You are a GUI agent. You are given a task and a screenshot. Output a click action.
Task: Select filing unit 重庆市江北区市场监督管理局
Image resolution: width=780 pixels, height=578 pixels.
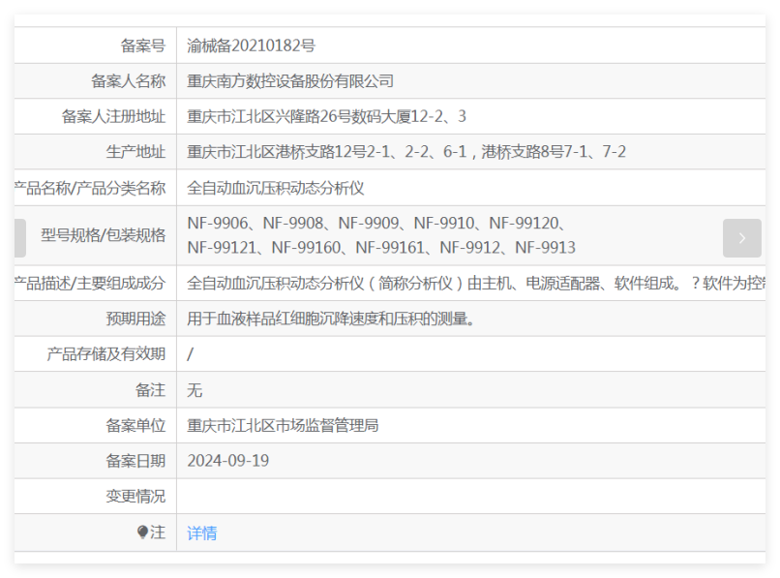tap(283, 426)
